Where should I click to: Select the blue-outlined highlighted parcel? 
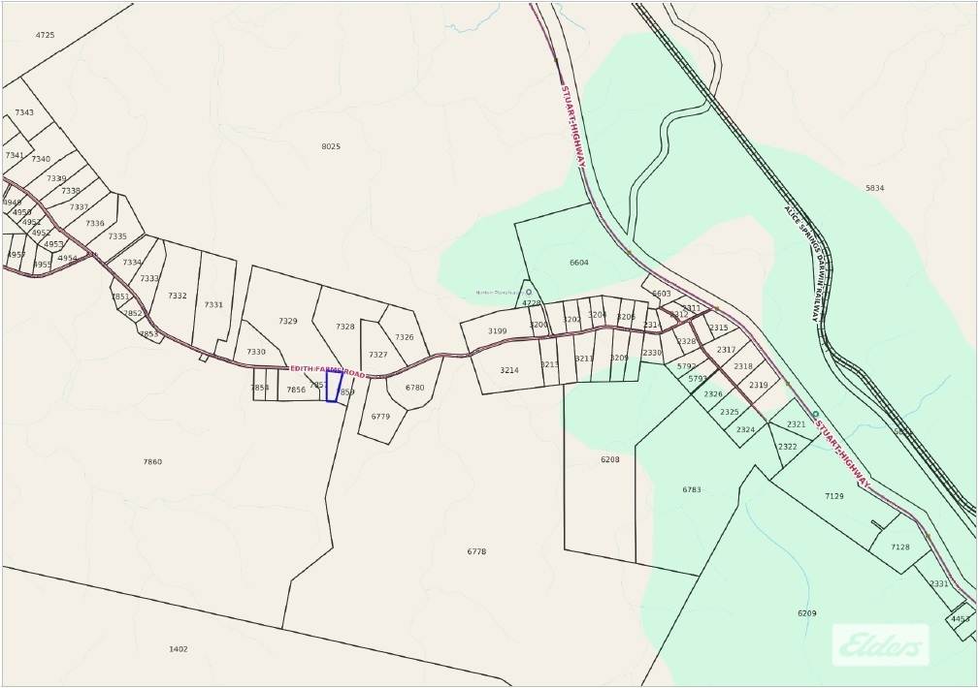point(335,386)
